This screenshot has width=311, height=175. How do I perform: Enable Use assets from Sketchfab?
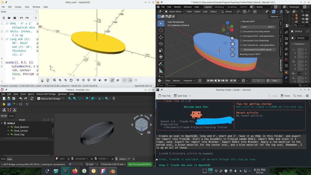point(241,40)
